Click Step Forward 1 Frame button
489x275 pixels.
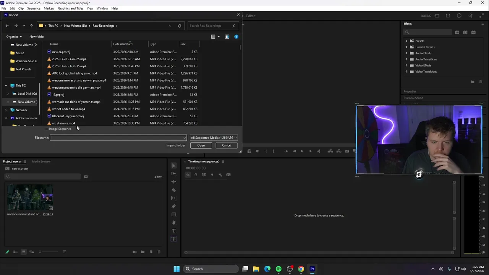tap(310, 151)
